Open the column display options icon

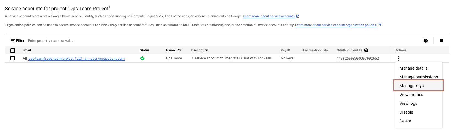(441, 41)
